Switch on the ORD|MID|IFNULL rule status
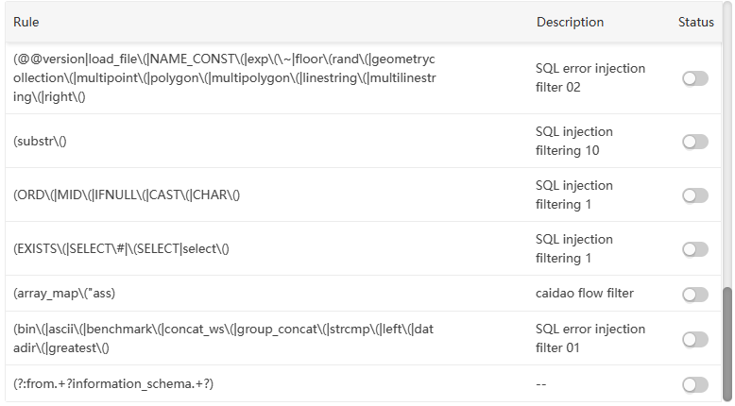The width and height of the screenshot is (735, 406). pos(694,195)
